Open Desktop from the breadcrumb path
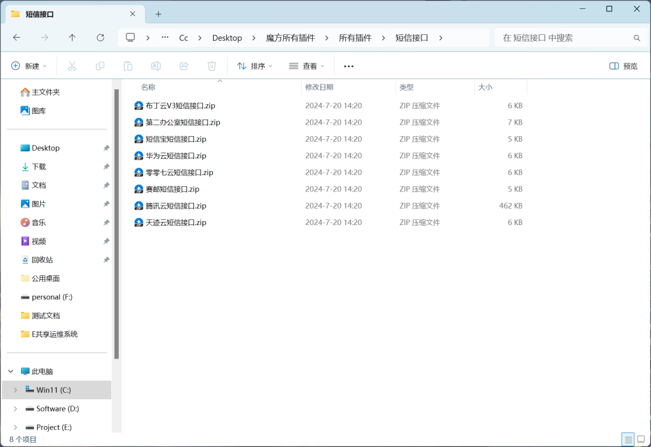 tap(227, 38)
